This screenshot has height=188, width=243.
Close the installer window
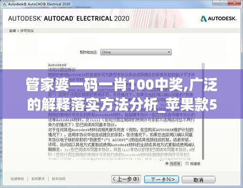tap(234, 3)
